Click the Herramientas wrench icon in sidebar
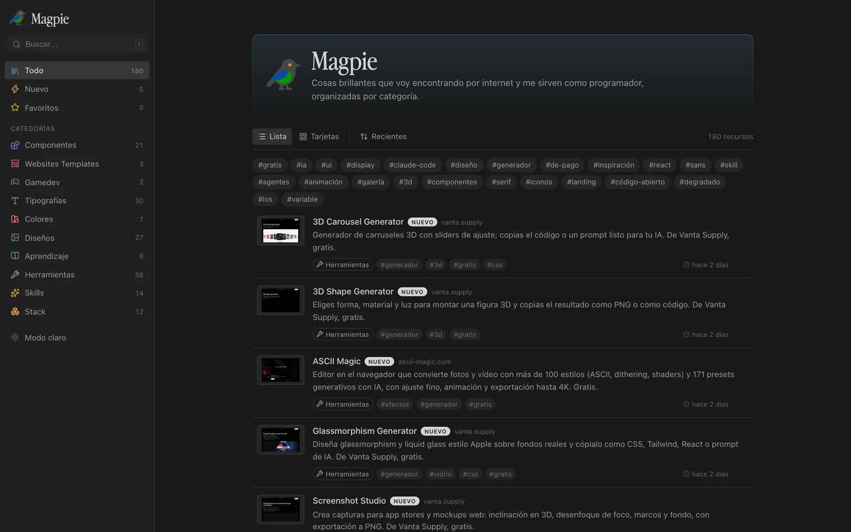Viewport: 851px width, 532px height. tap(15, 274)
